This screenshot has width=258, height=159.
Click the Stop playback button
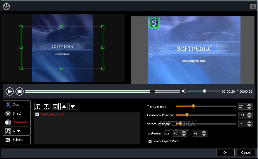pos(20,91)
